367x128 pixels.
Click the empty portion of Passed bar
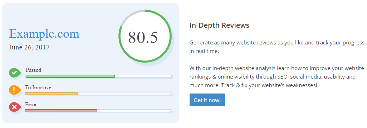[143, 76]
